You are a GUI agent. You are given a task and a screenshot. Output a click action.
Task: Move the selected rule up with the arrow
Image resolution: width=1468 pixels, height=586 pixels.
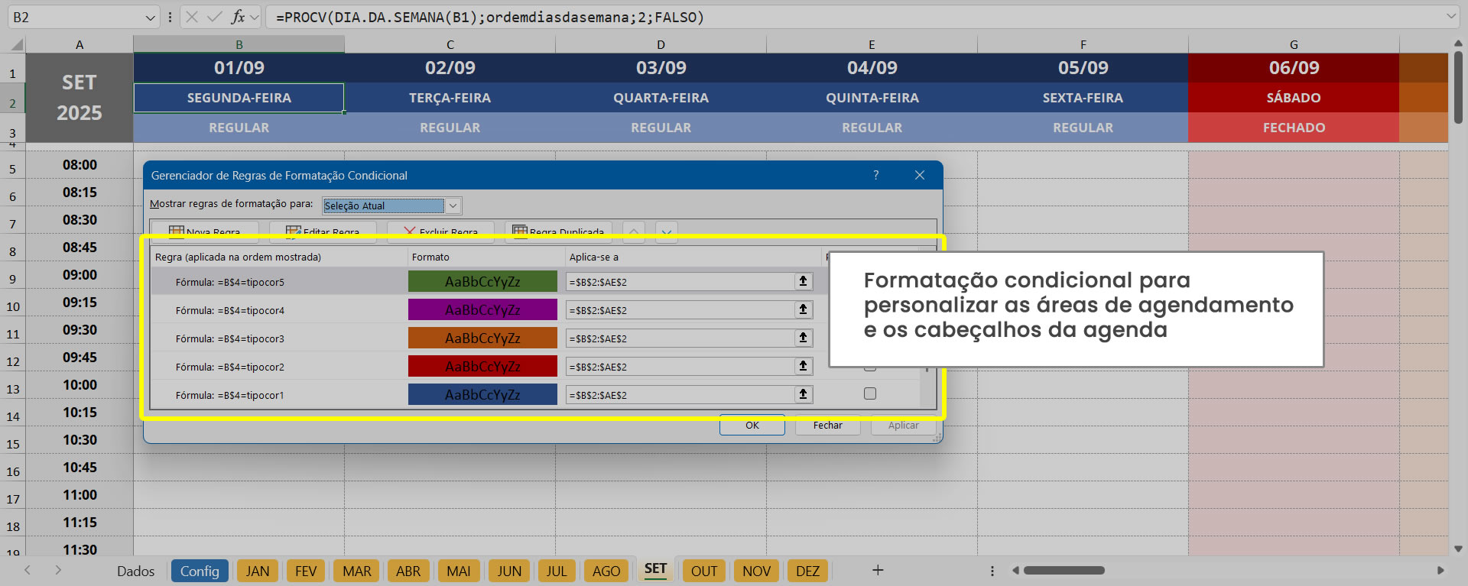[634, 231]
